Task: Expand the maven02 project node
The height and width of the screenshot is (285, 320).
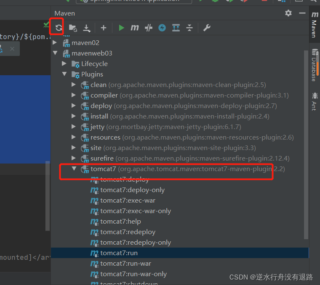Action: point(55,42)
